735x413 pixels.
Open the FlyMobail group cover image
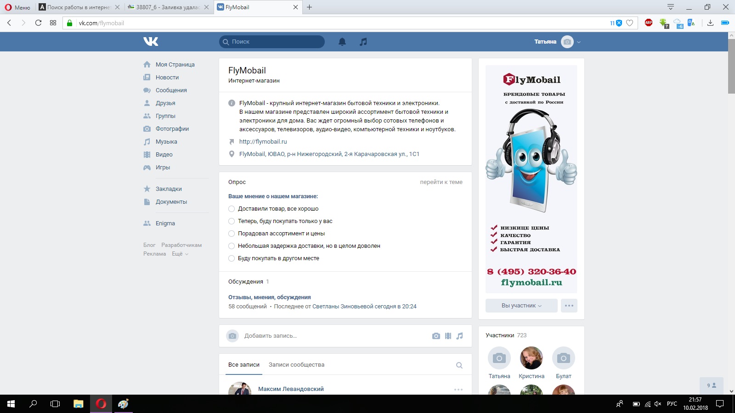point(531,179)
